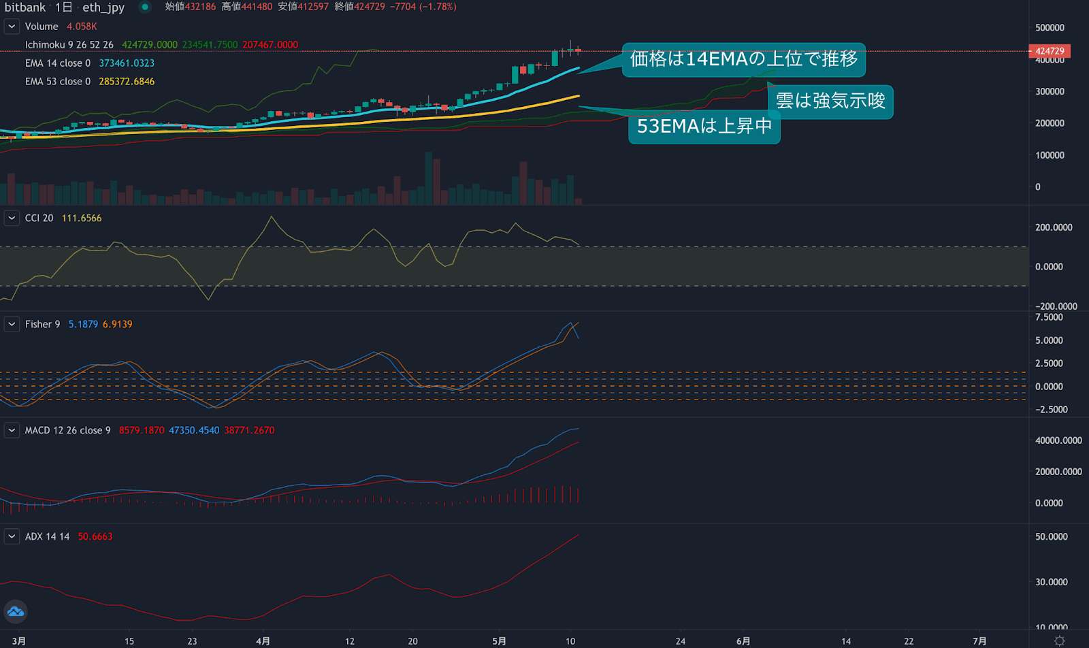Image resolution: width=1089 pixels, height=648 pixels.
Task: Select the 価格は14EMAの上位で推移 callout
Action: pyautogui.click(x=743, y=59)
